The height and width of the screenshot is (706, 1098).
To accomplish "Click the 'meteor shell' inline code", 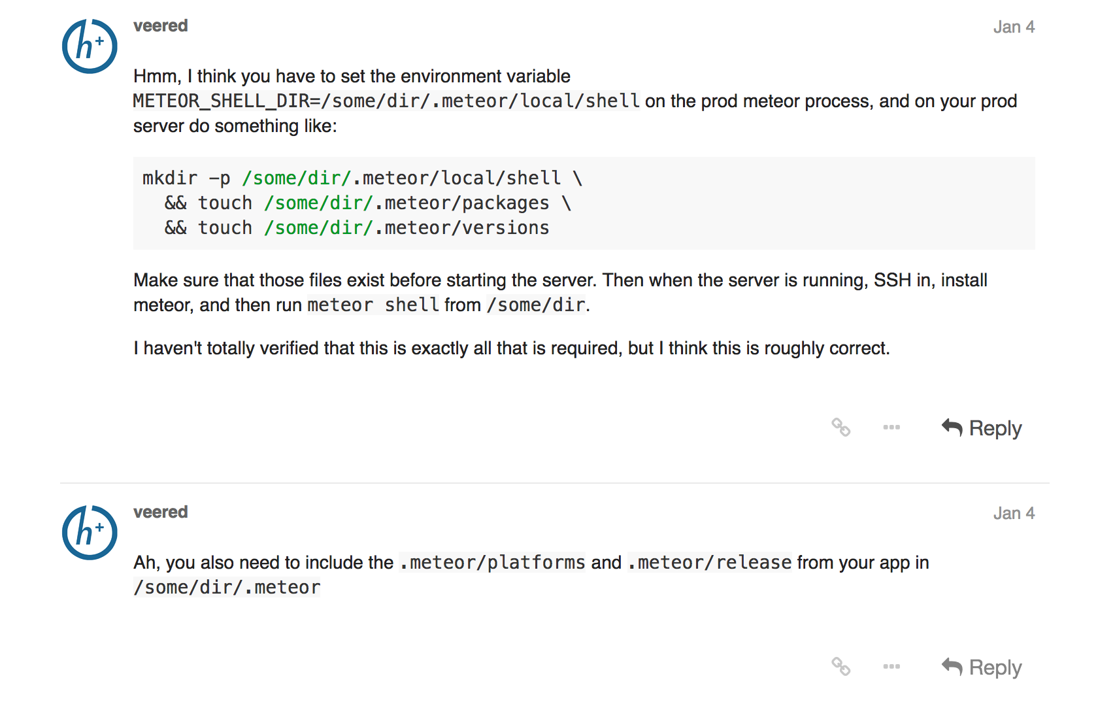I will pos(373,305).
